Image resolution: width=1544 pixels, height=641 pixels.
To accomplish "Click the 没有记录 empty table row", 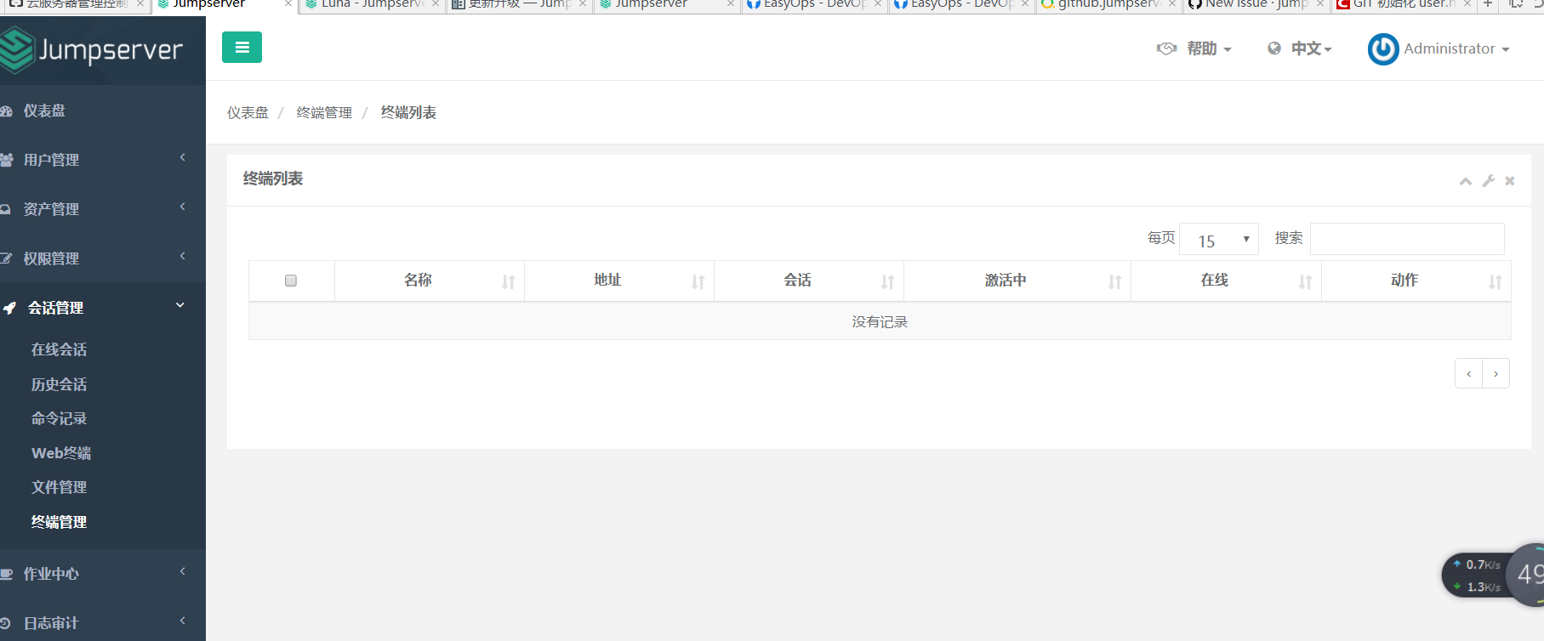I will (880, 321).
